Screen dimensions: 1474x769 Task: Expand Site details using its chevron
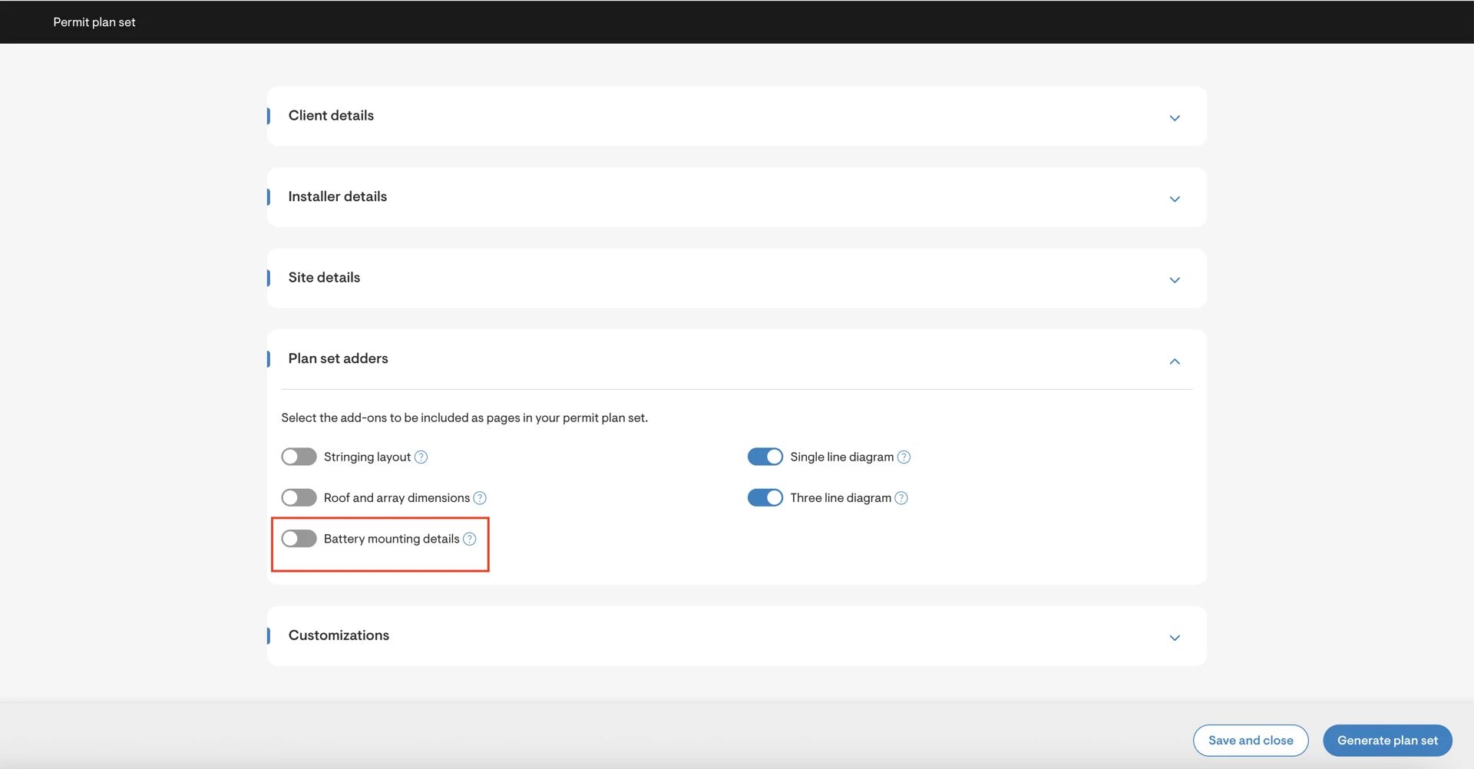coord(1174,280)
